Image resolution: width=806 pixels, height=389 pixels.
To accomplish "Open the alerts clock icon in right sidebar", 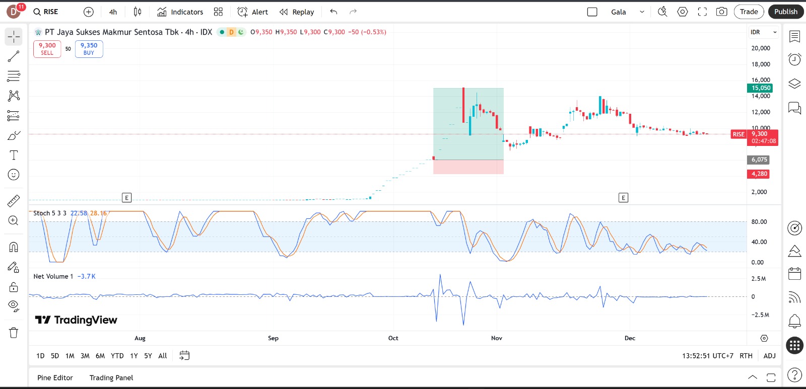I will 794,59.
